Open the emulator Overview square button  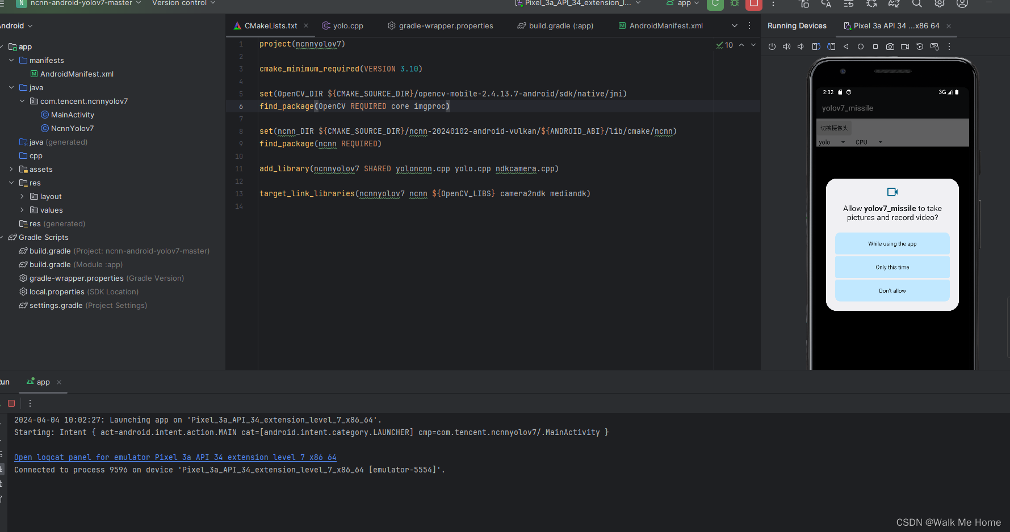coord(875,47)
